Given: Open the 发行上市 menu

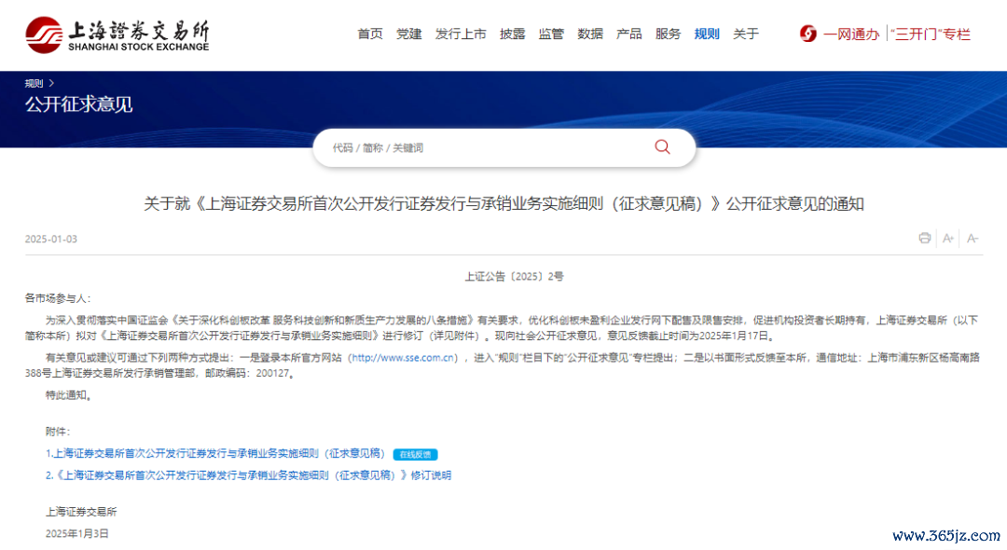Looking at the screenshot, I should (x=461, y=34).
